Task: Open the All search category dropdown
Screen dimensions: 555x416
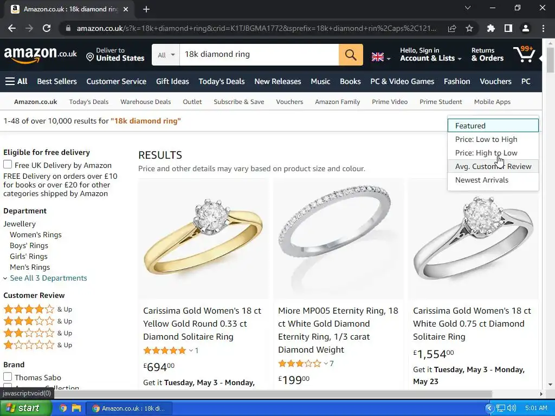Action: 166,55
